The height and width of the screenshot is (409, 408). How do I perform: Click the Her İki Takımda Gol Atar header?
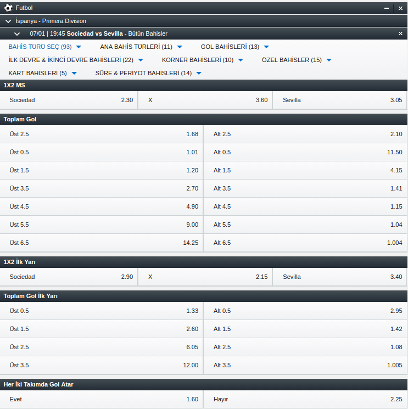click(204, 384)
